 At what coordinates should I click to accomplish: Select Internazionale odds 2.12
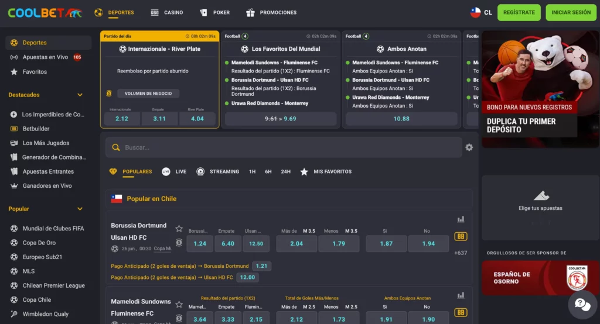tap(122, 119)
